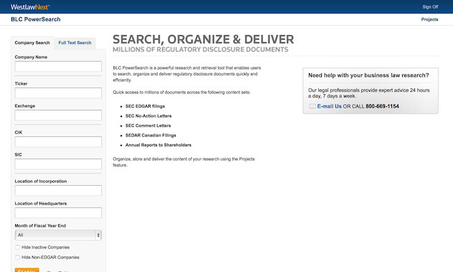Open the E-mail Us link
This screenshot has width=453, height=272.
(x=329, y=106)
